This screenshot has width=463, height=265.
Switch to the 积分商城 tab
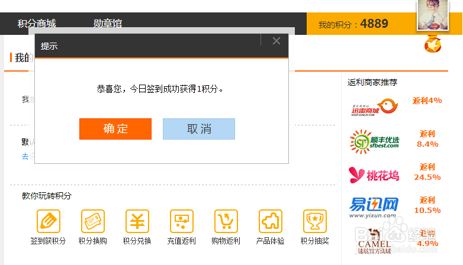click(x=37, y=23)
